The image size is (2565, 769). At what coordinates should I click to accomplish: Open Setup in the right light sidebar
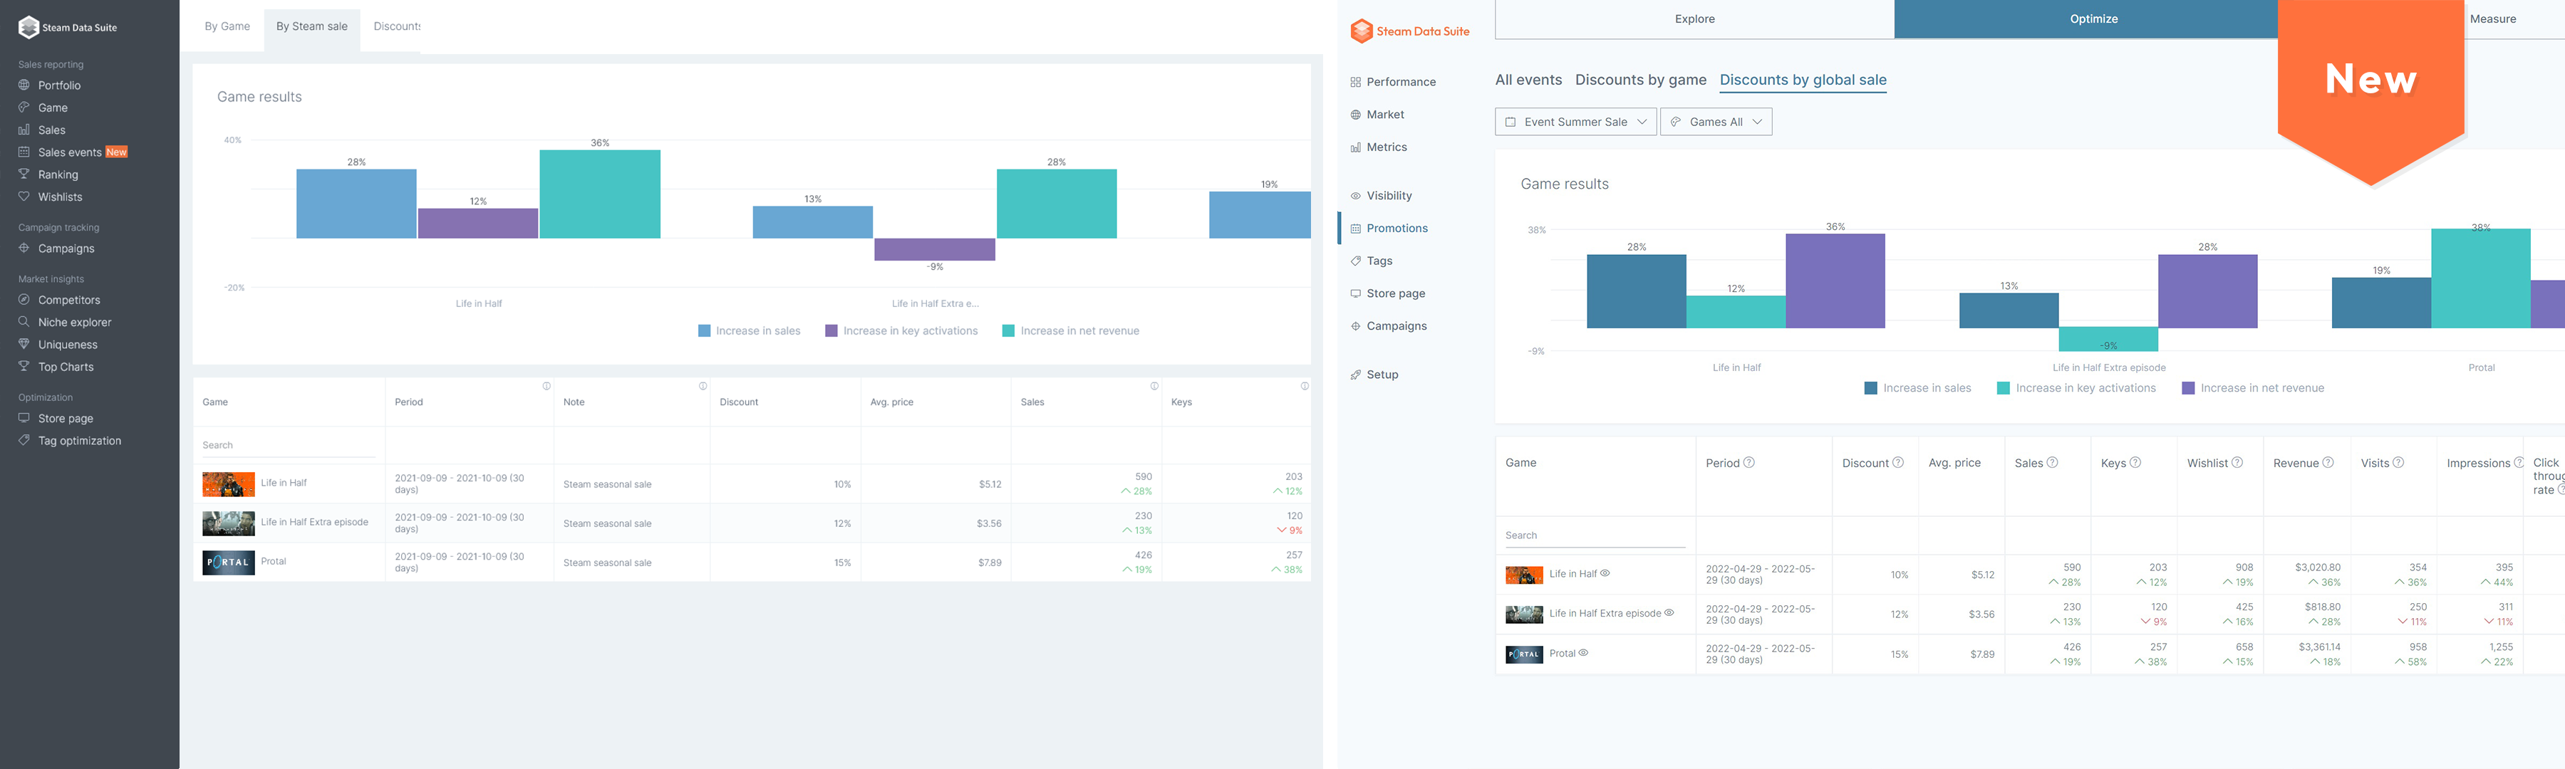click(x=1381, y=375)
